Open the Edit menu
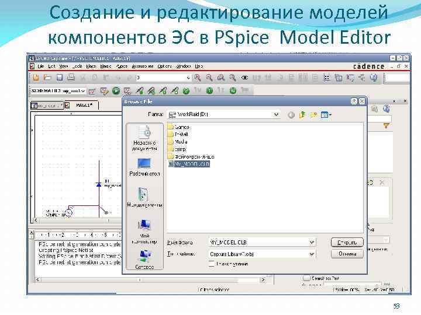421x315 pixels. pyautogui.click(x=51, y=66)
